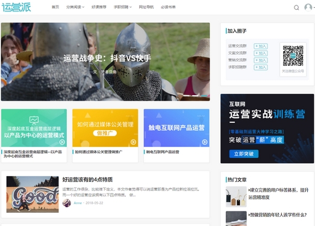Image resolution: width=315 pixels, height=226 pixels.
Task: Click the 加入圈子 section heading
Action: coord(237,31)
